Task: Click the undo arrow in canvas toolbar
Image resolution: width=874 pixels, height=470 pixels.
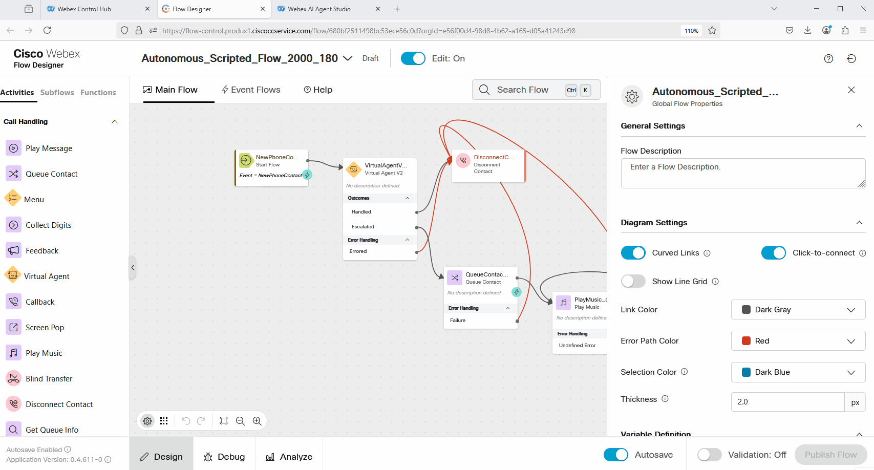Action: coord(186,421)
